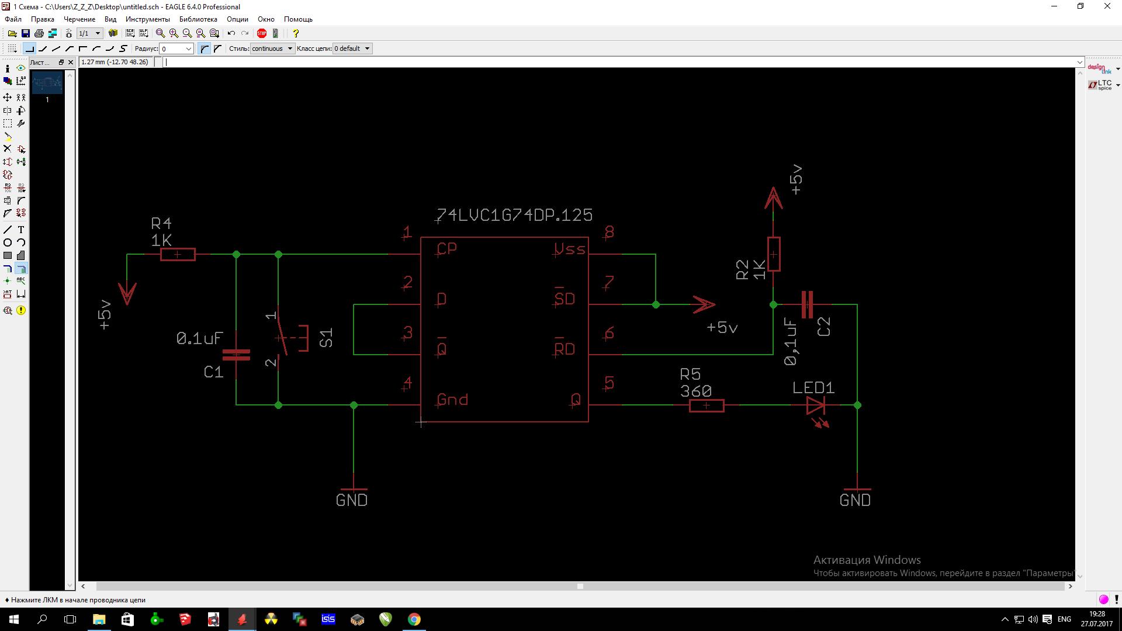This screenshot has width=1122, height=631.
Task: Click the Show (eye) tool
Action: (x=21, y=68)
